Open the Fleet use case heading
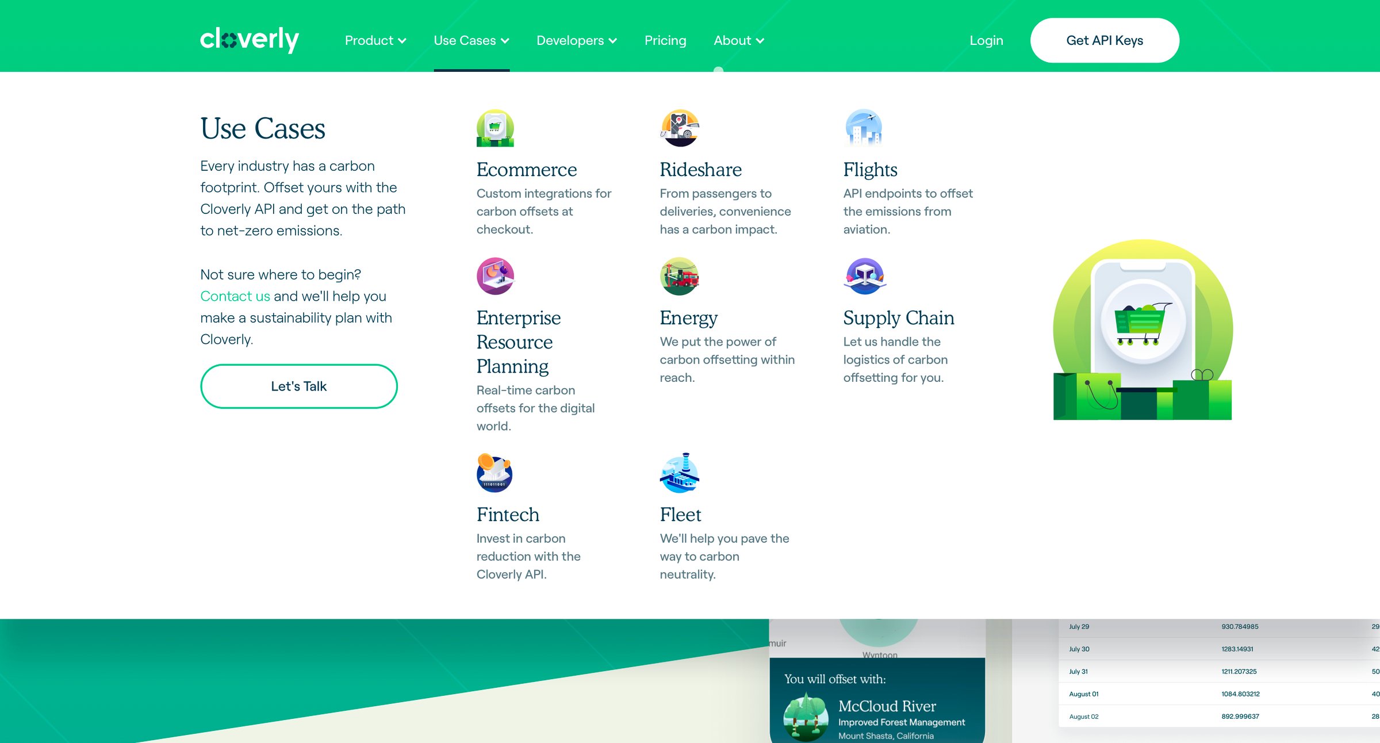This screenshot has width=1380, height=743. coord(680,515)
